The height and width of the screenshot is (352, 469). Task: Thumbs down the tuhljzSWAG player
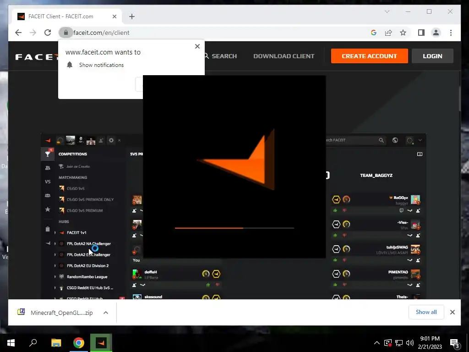[x=344, y=260]
